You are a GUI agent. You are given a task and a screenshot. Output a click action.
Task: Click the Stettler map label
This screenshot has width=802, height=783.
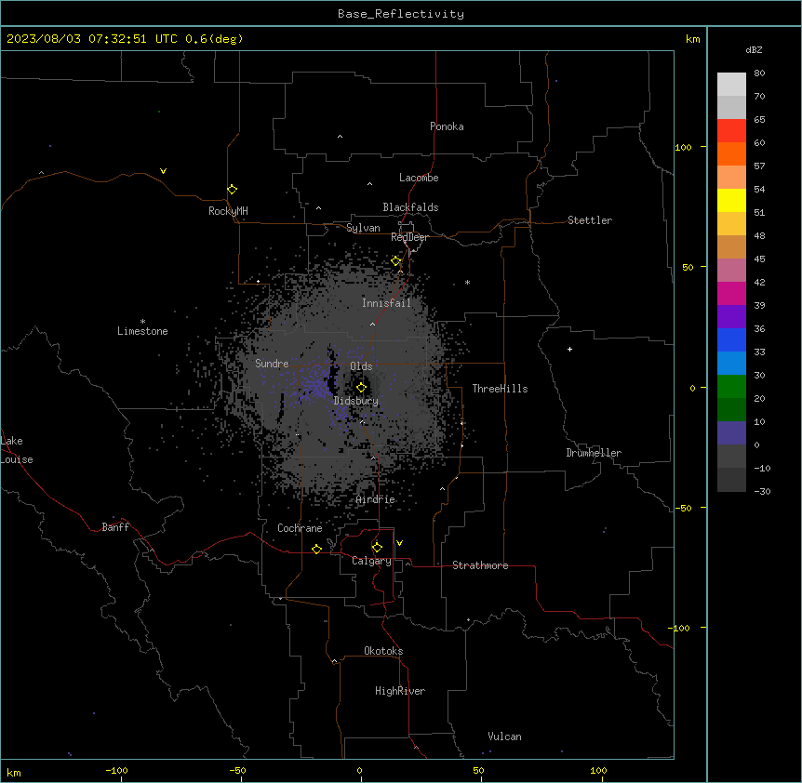click(x=590, y=220)
